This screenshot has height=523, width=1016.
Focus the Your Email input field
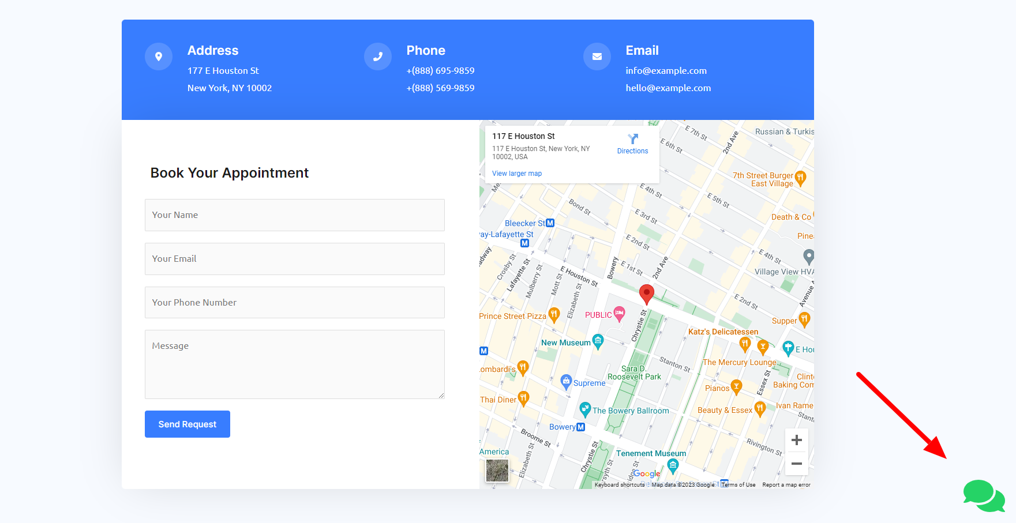click(x=295, y=259)
